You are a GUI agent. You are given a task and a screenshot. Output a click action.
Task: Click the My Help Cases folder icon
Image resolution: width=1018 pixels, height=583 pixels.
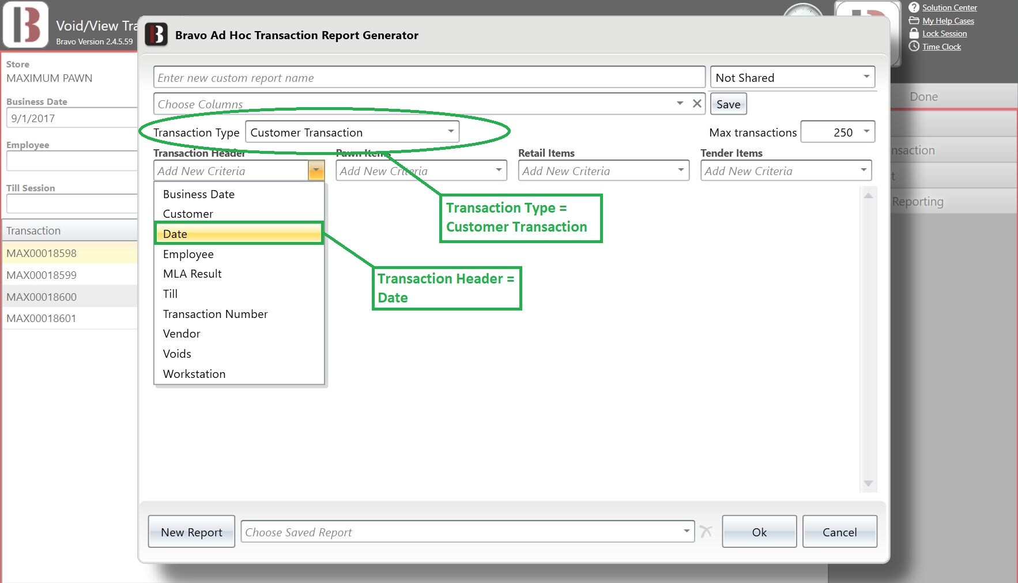pyautogui.click(x=914, y=21)
